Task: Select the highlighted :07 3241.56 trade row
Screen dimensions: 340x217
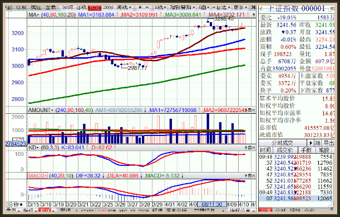Action: click(x=295, y=198)
